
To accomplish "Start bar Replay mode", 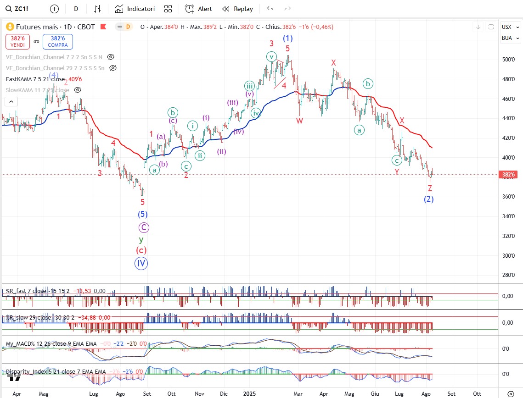I will [237, 9].
